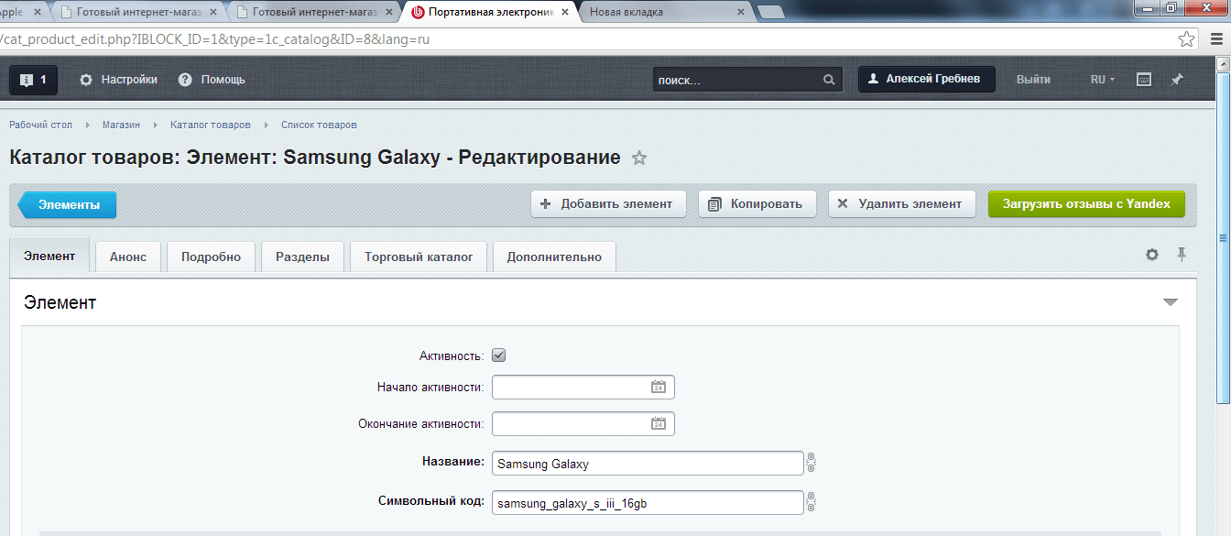Click the Окончание активности date field

click(583, 423)
